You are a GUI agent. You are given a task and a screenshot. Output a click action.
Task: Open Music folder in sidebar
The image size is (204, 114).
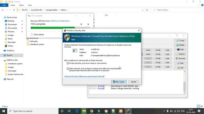10,39
